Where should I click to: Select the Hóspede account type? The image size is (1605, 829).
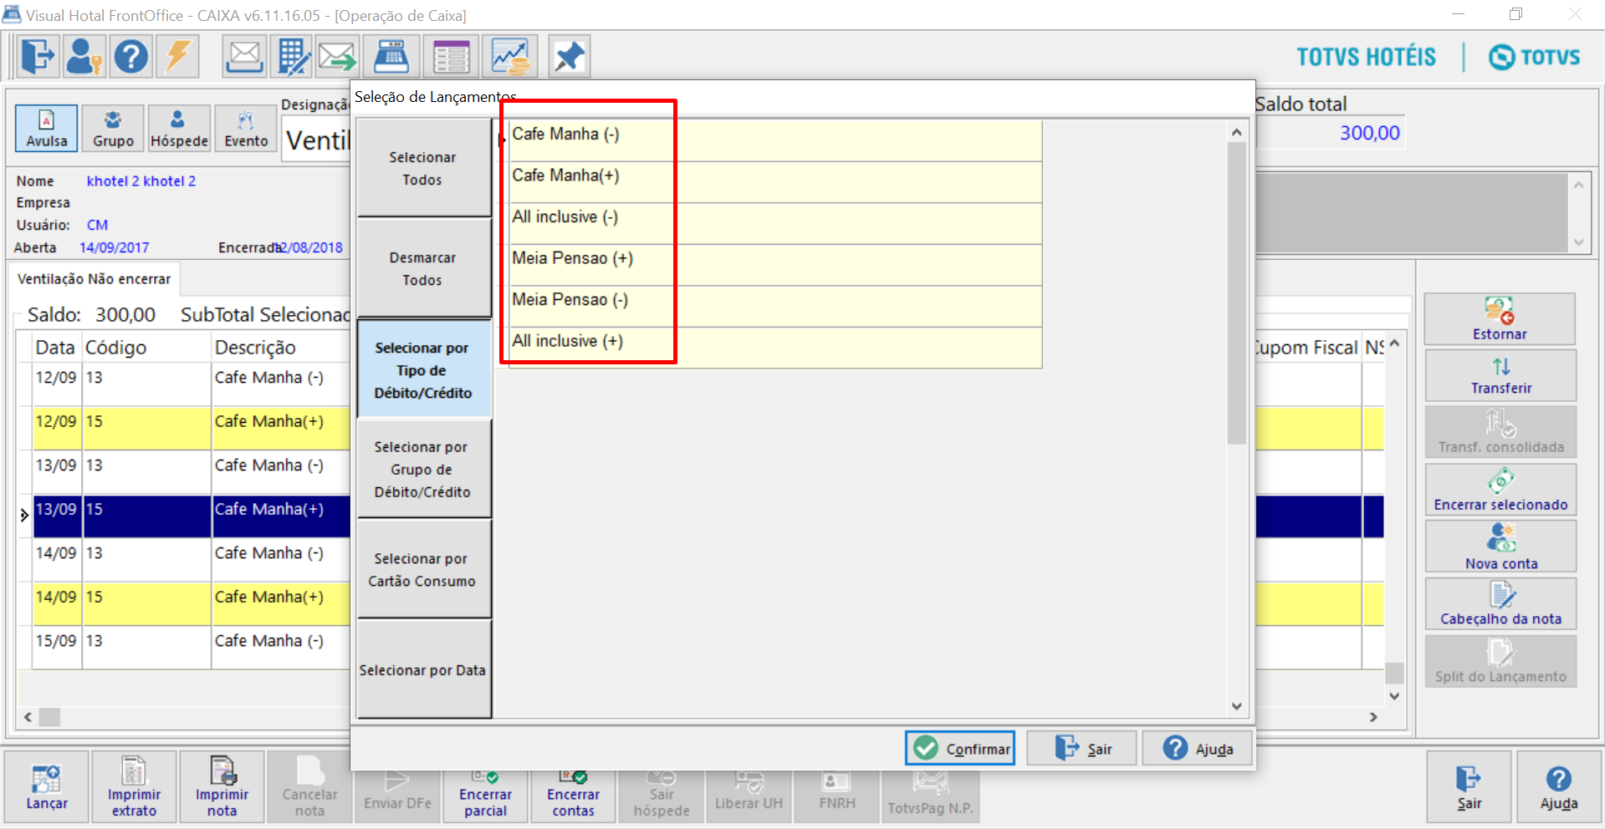click(179, 129)
